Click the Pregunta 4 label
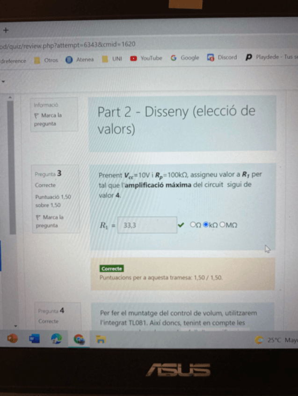 pos(51,311)
